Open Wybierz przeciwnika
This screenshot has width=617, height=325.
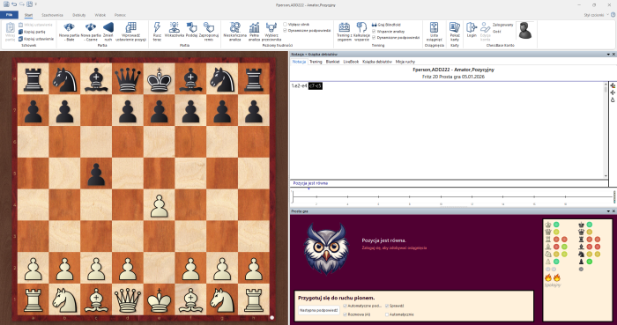click(x=271, y=32)
